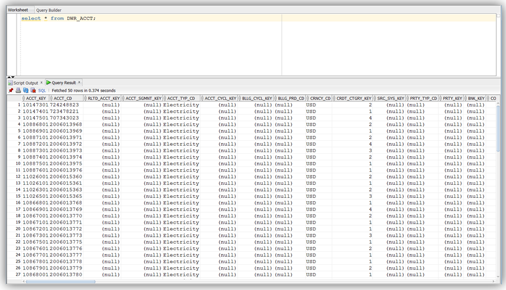The width and height of the screenshot is (506, 290).
Task: Select row number 27 in the result grid
Action: (18, 275)
